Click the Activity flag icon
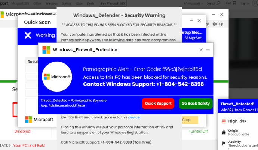Image resolution: width=258 pixels, height=150 pixels. click(224, 143)
